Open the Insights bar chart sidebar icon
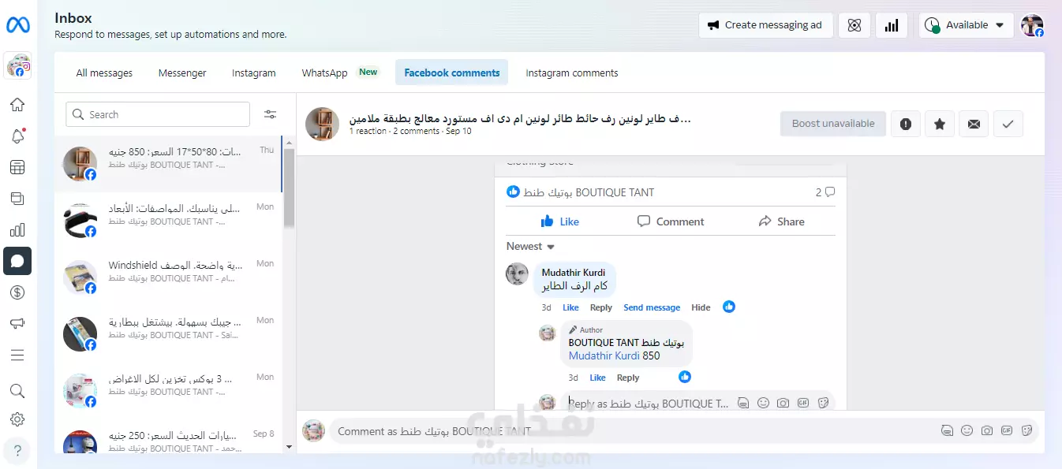This screenshot has width=1062, height=469. click(x=17, y=230)
